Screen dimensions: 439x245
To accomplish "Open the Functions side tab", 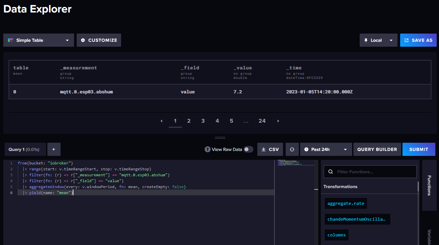I will 429,185.
